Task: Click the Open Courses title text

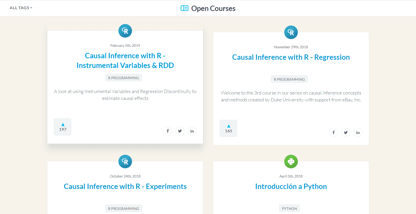Action: tap(213, 8)
